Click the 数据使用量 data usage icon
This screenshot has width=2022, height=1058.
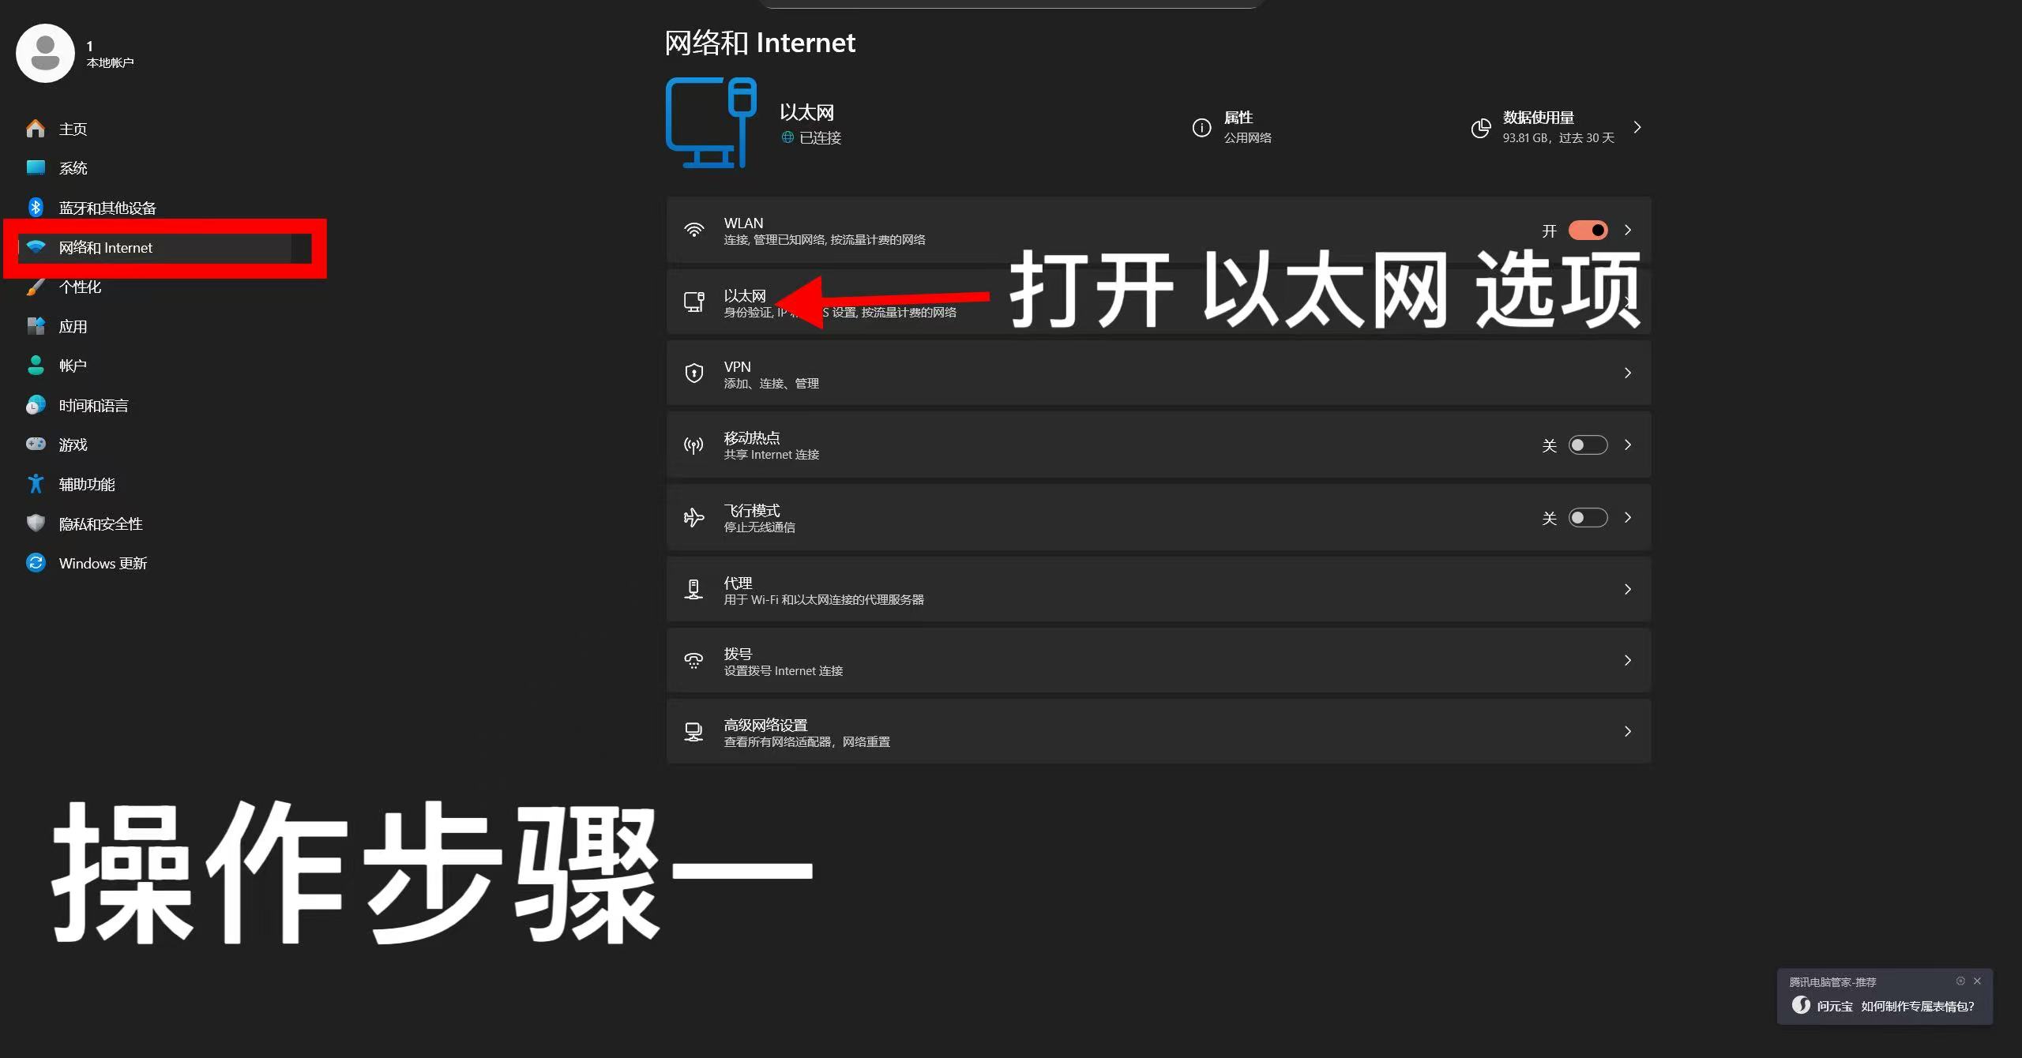(1480, 128)
